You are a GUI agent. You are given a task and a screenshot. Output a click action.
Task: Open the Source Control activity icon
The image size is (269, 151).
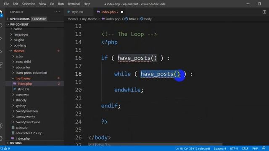1,39
